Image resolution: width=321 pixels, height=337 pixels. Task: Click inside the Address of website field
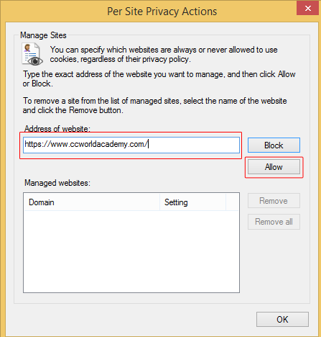[x=131, y=145]
